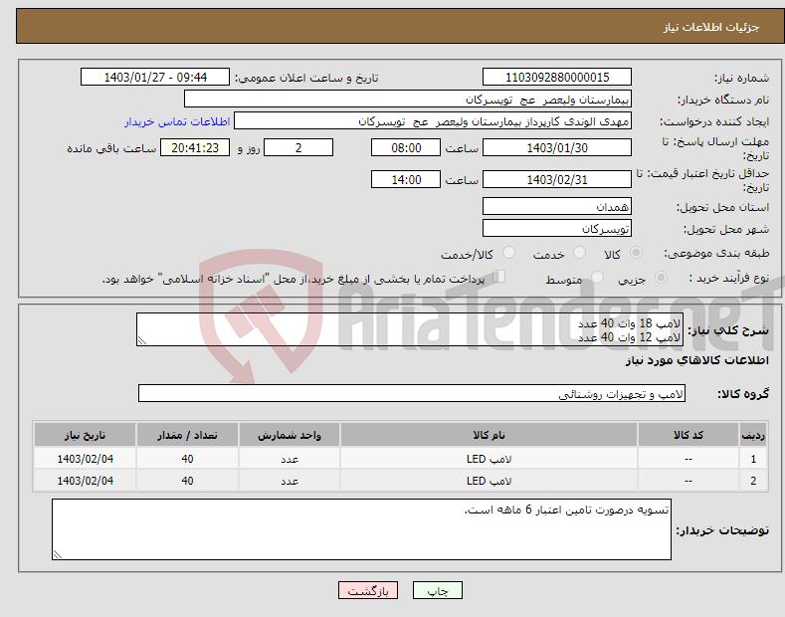785x617 pixels.
Task: Click لامپ LED in row 2
Action: pyautogui.click(x=489, y=481)
